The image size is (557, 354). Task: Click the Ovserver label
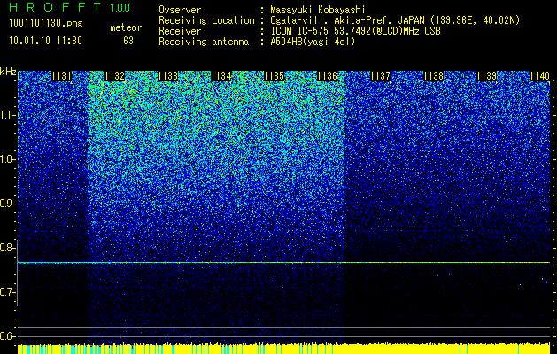click(180, 10)
